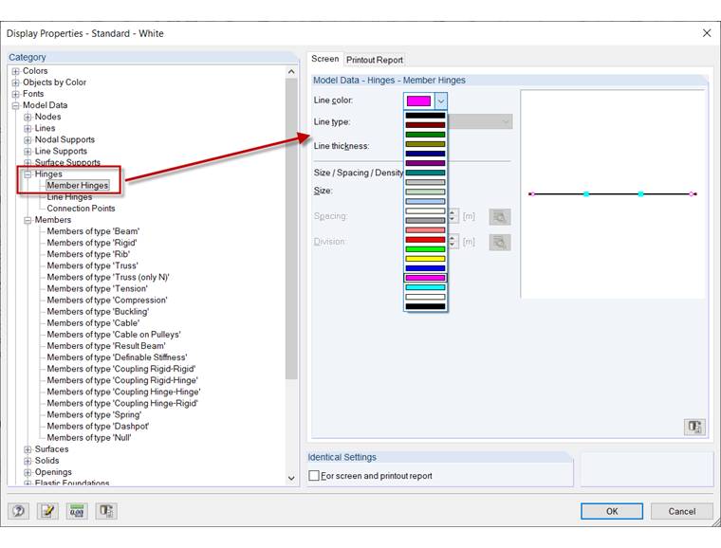
Task: Expand the Surfaces tree node
Action: click(x=28, y=449)
